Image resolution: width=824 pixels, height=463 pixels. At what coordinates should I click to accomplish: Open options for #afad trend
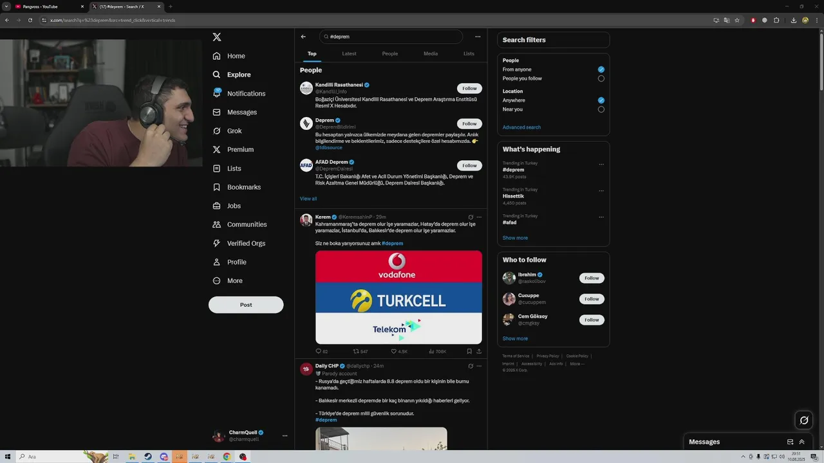[x=601, y=217]
